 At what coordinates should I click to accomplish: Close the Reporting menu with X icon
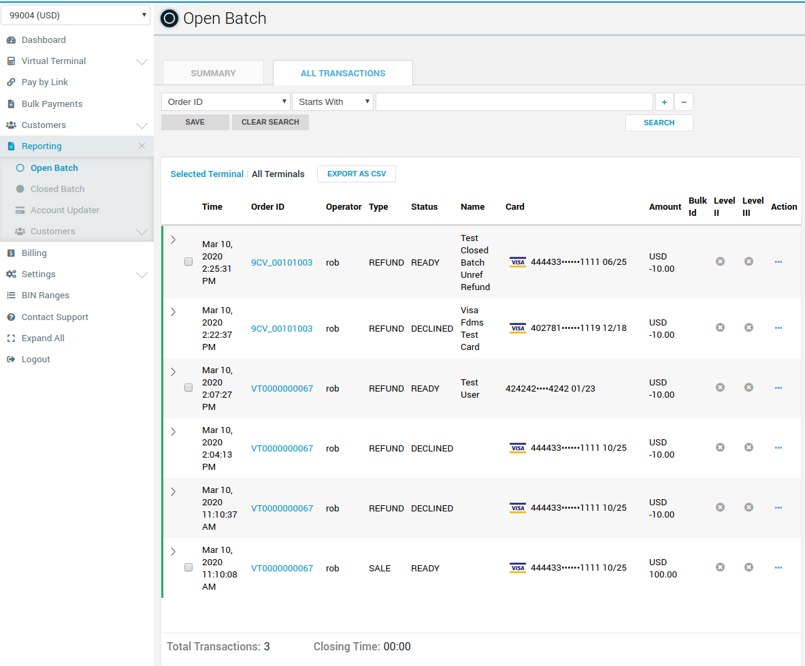pyautogui.click(x=142, y=146)
